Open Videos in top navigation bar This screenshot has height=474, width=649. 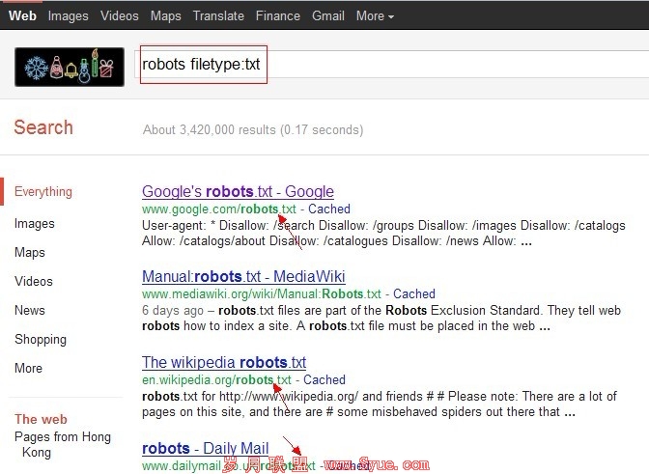[120, 15]
